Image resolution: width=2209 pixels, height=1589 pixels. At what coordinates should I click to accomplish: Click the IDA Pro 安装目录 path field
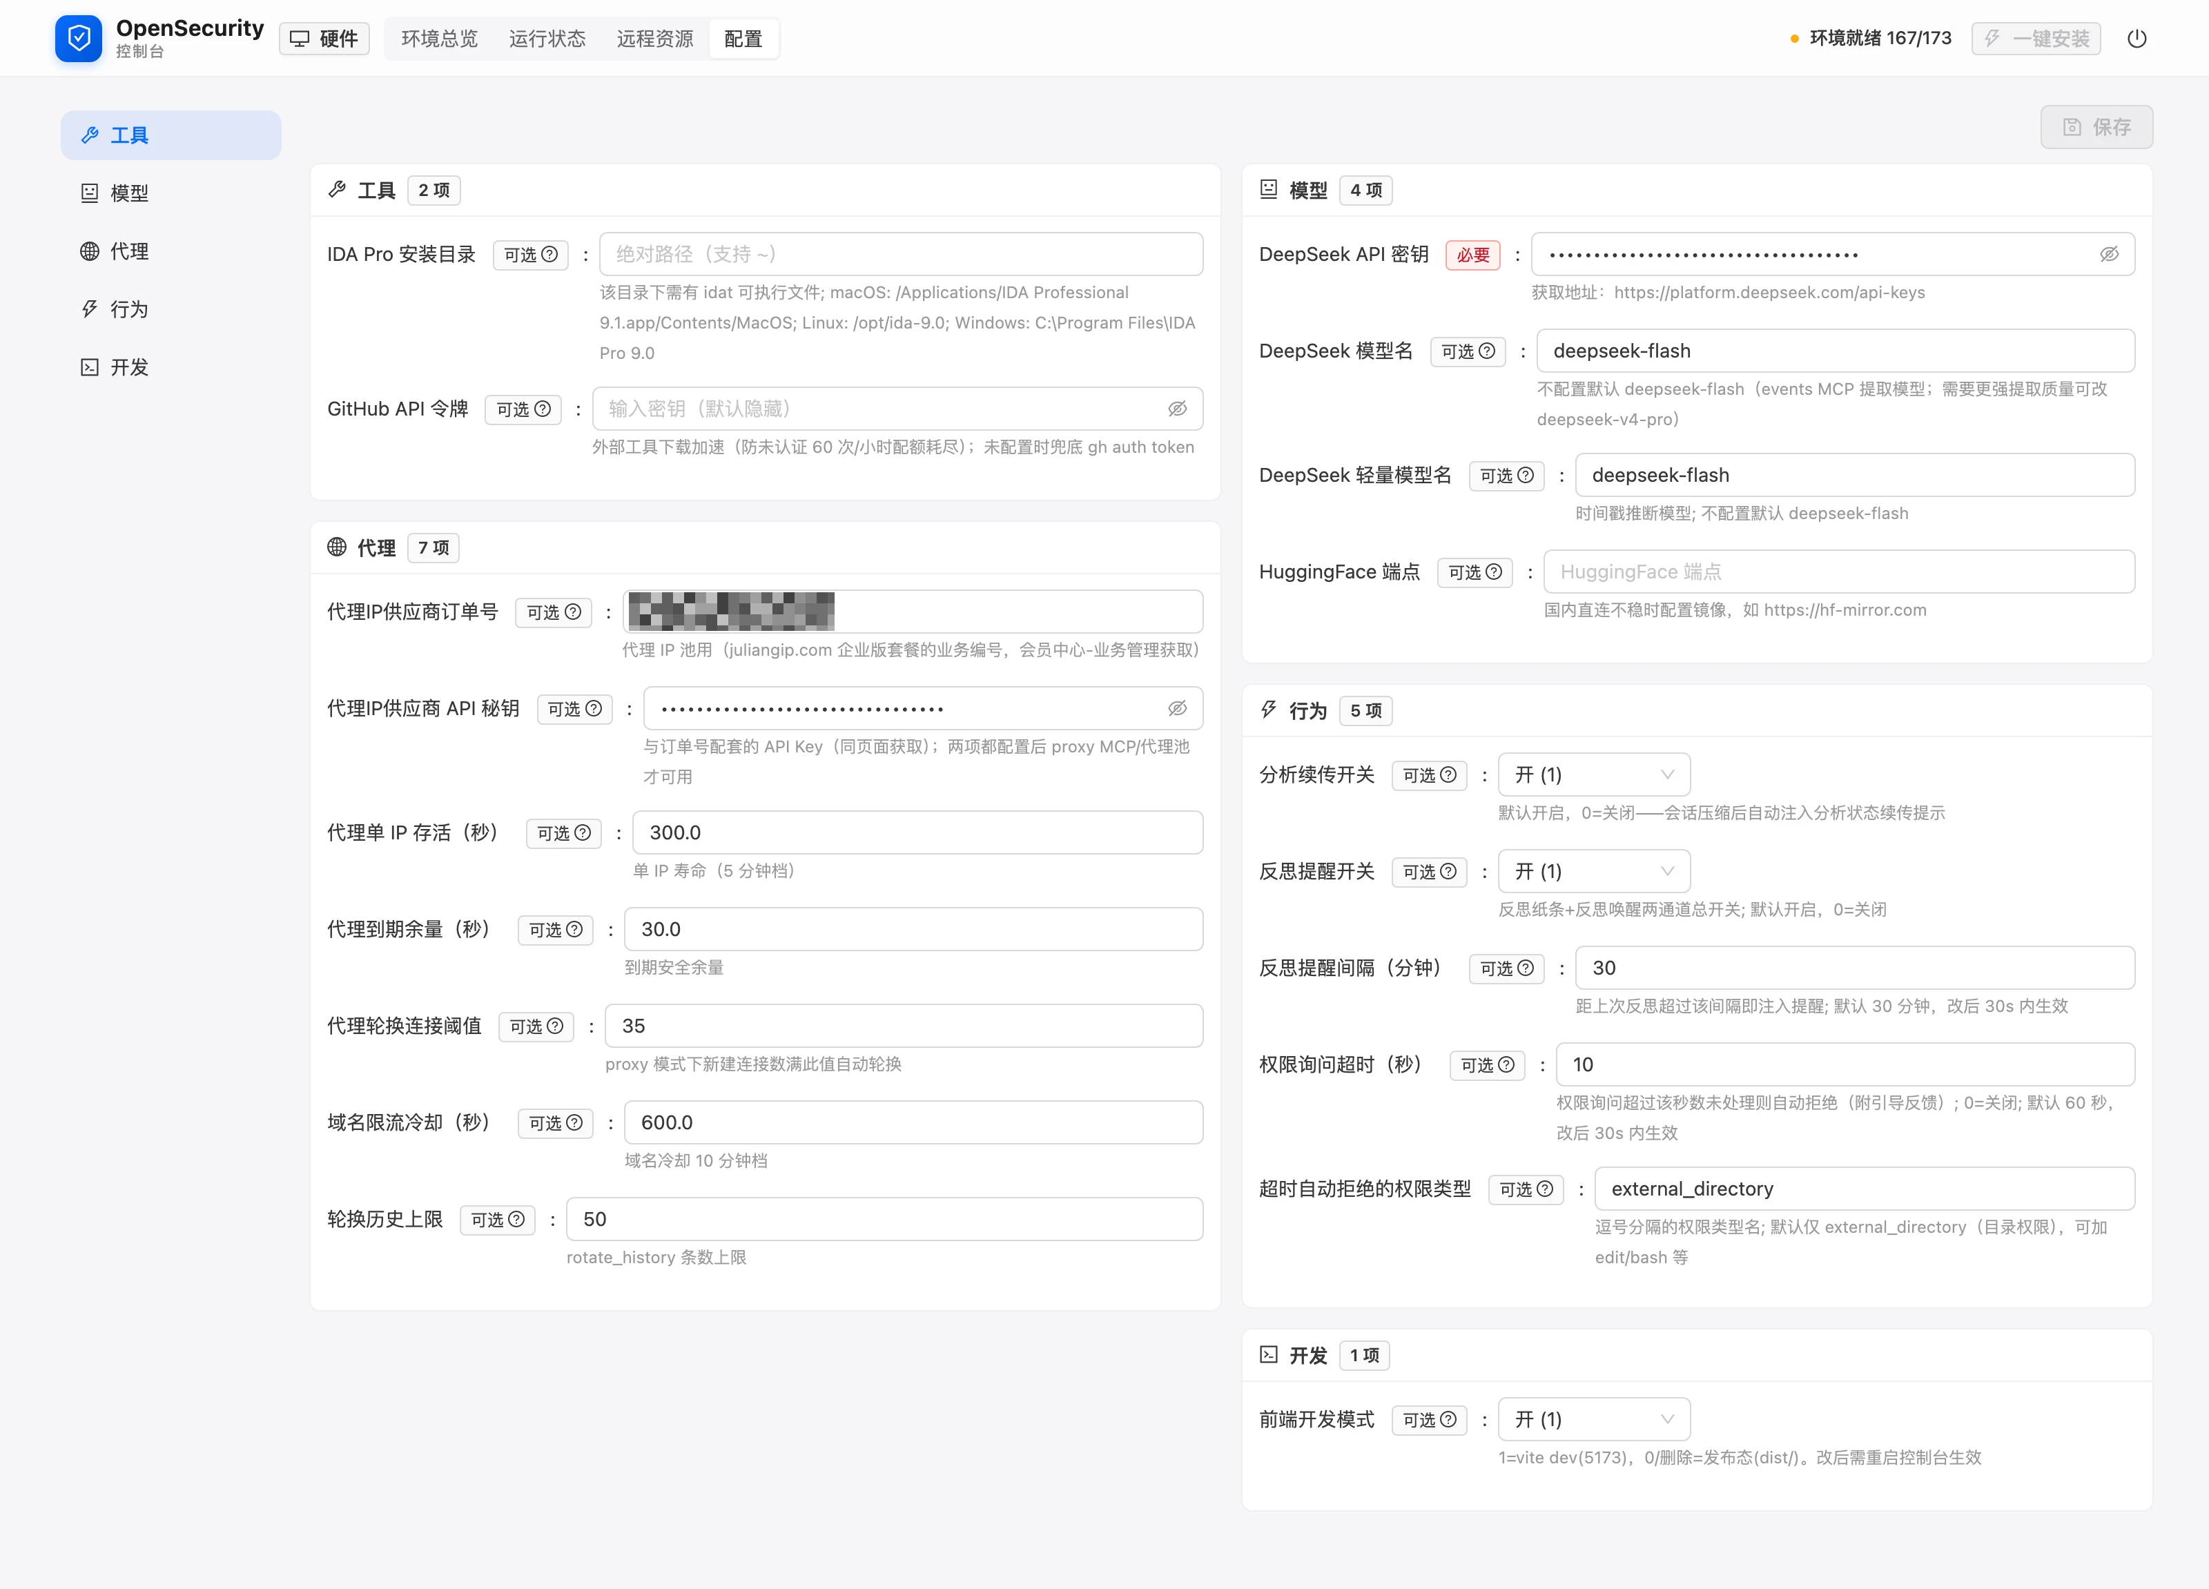[901, 254]
